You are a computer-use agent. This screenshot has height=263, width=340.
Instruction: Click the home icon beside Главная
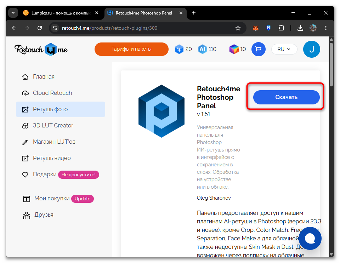tap(25, 77)
